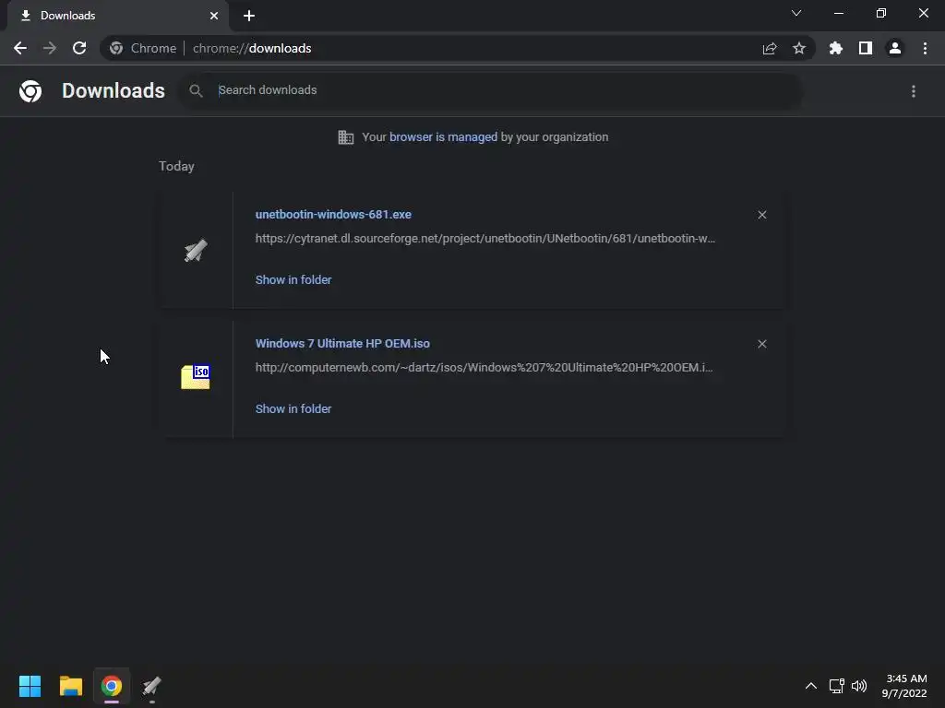Click the Chrome site info chip
The width and height of the screenshot is (945, 708).
click(143, 48)
